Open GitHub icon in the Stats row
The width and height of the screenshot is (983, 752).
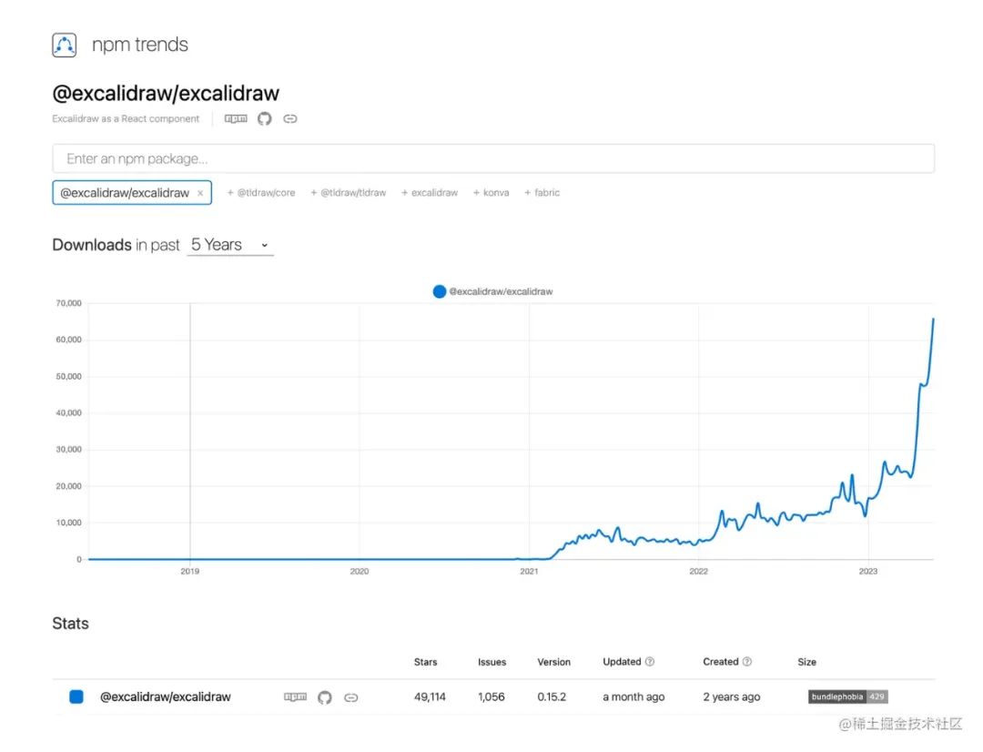(x=324, y=697)
